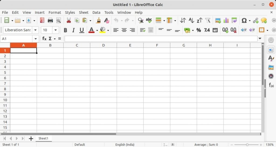Insert a special character (Omega)
This screenshot has width=276, height=147.
point(244,21)
